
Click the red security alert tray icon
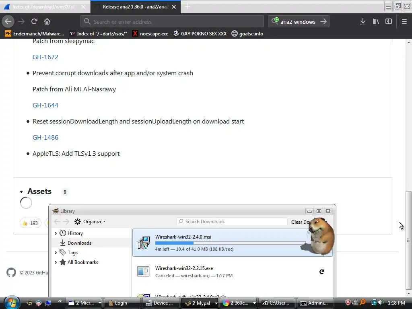pyautogui.click(x=348, y=303)
